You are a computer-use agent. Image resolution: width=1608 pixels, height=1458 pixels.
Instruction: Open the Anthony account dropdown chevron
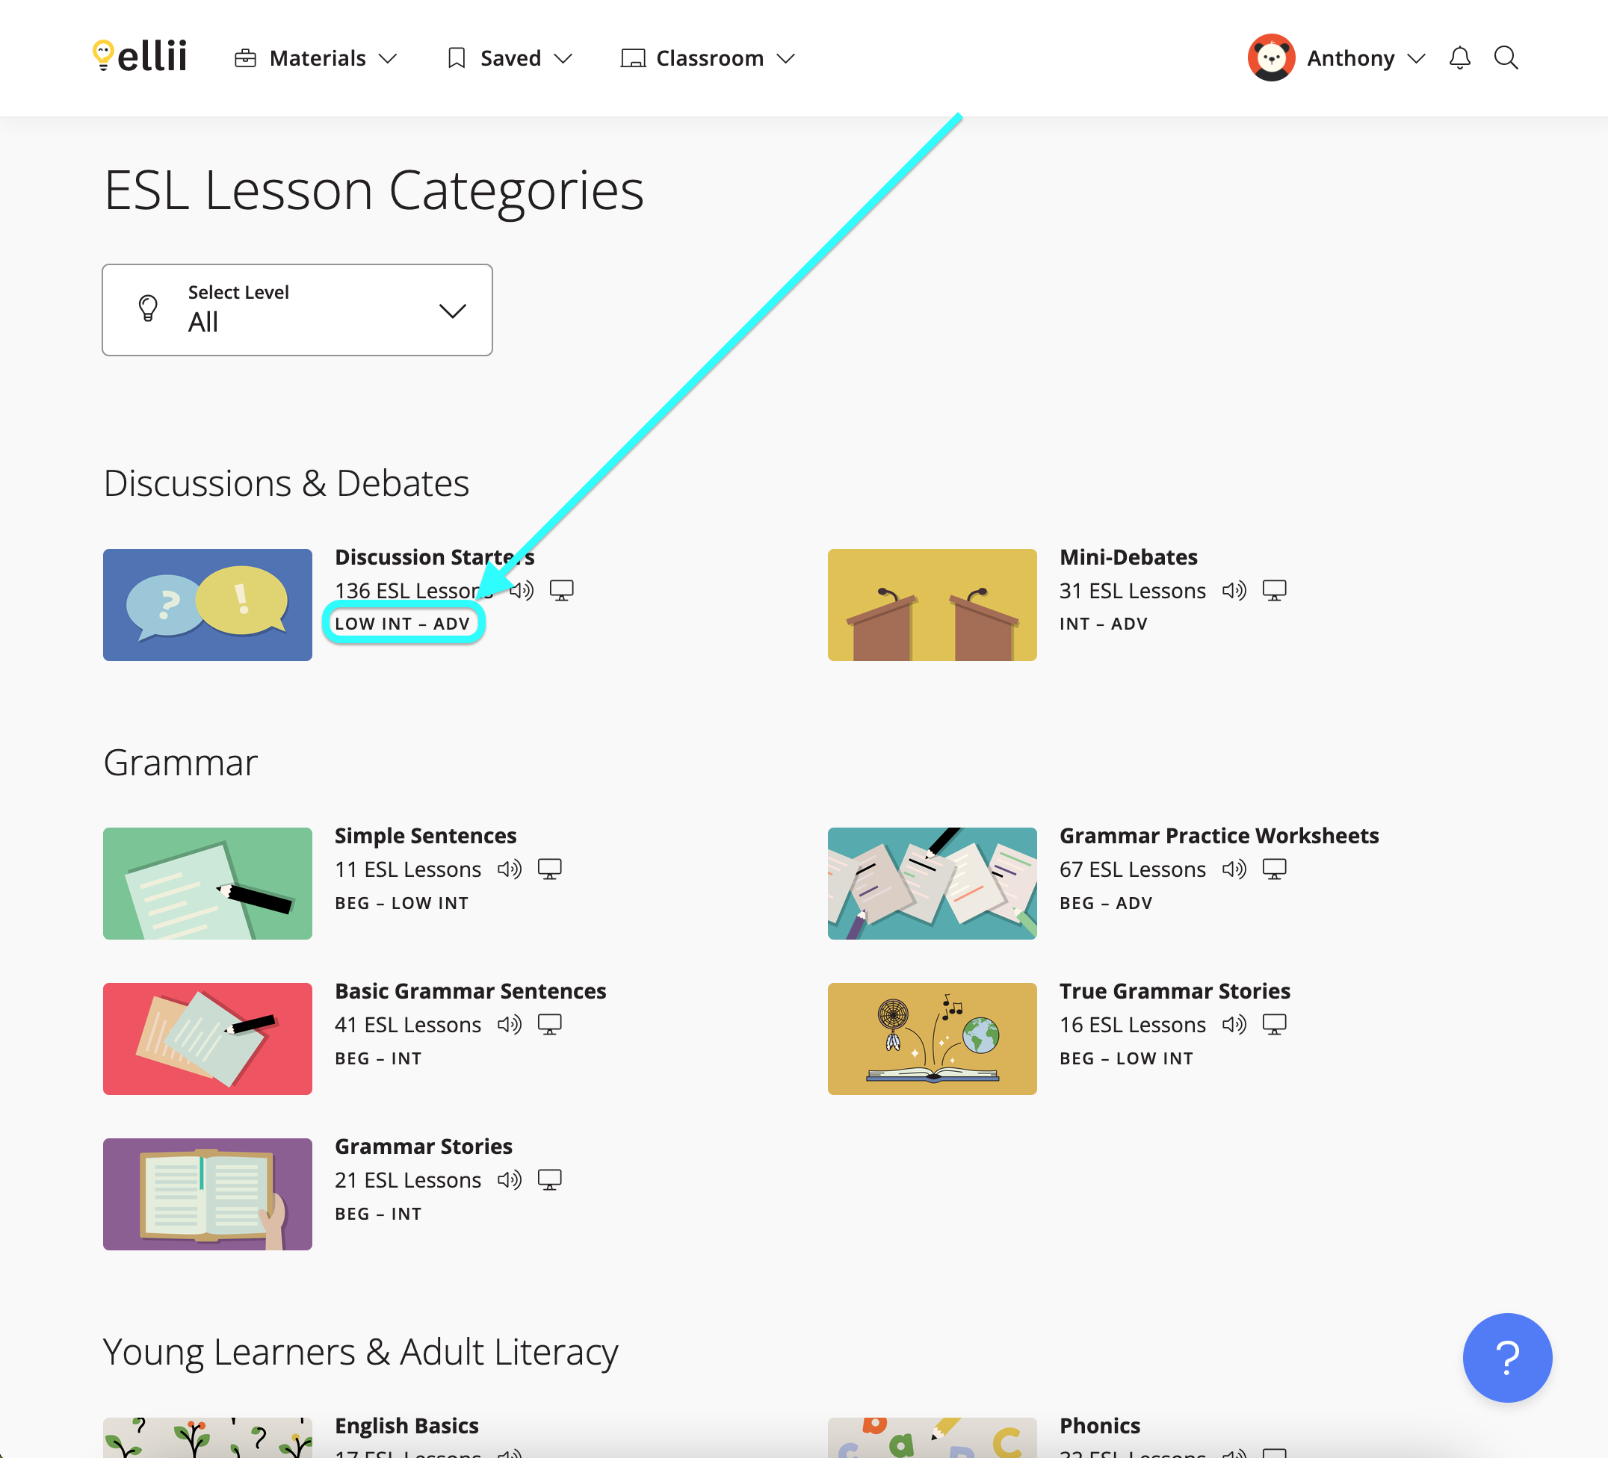pos(1417,58)
